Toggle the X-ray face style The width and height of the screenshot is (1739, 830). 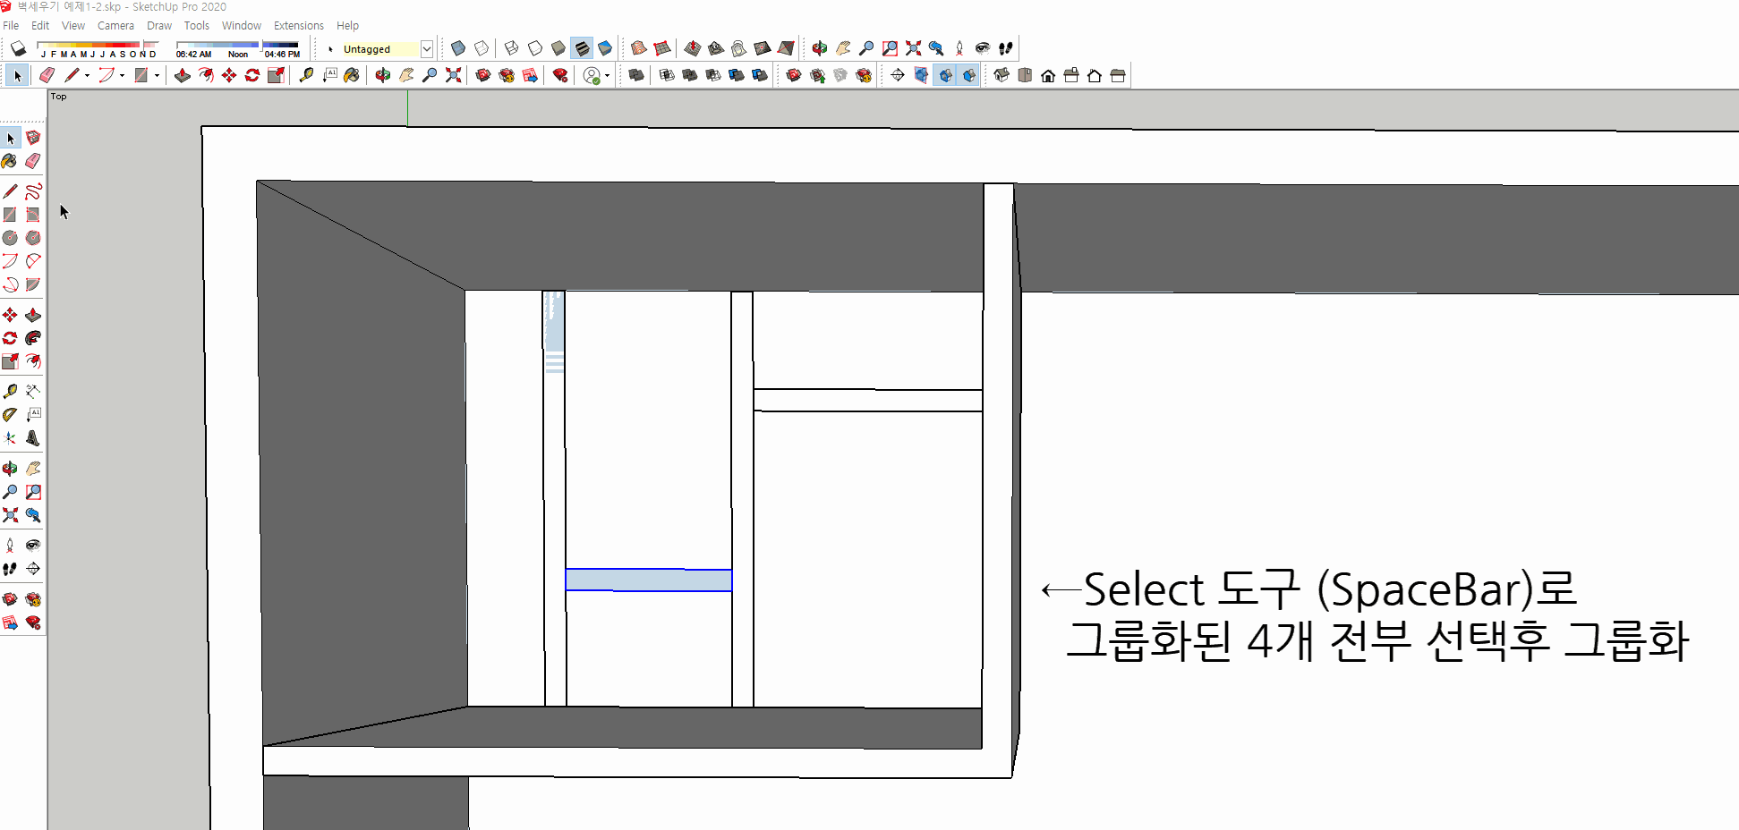(x=457, y=47)
